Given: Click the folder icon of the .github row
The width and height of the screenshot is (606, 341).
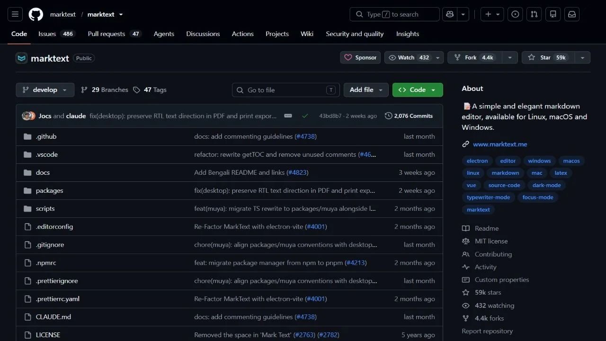Looking at the screenshot, I should [x=27, y=136].
